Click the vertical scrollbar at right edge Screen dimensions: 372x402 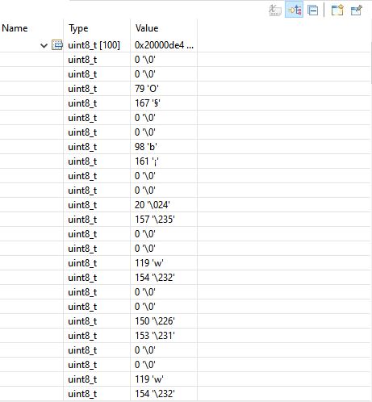click(371, 63)
